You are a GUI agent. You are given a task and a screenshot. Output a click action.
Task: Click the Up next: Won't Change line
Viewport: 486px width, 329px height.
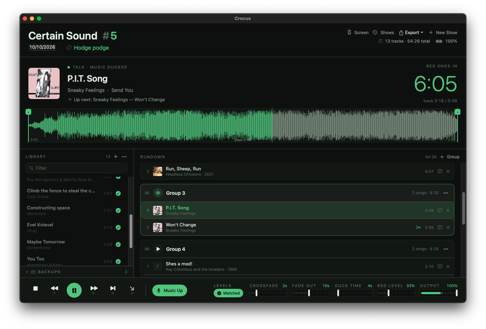(x=117, y=100)
